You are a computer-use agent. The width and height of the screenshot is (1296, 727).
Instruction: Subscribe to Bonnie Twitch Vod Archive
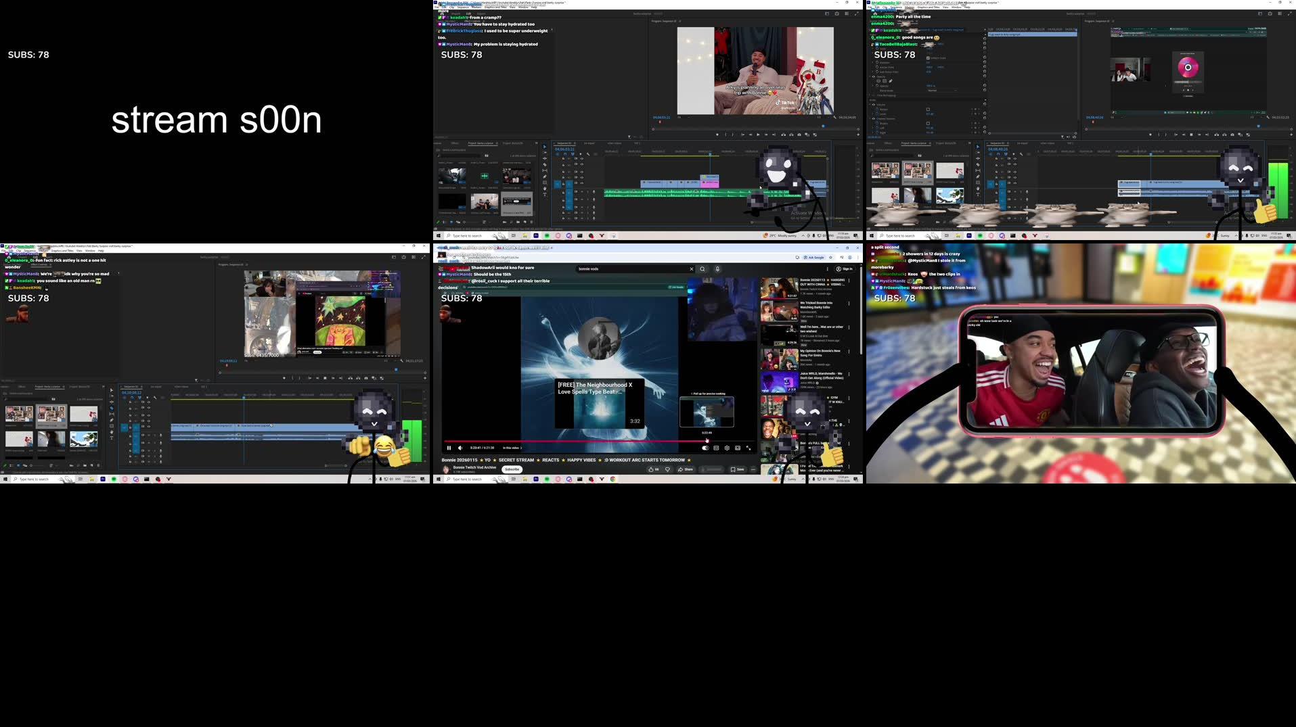pyautogui.click(x=512, y=469)
